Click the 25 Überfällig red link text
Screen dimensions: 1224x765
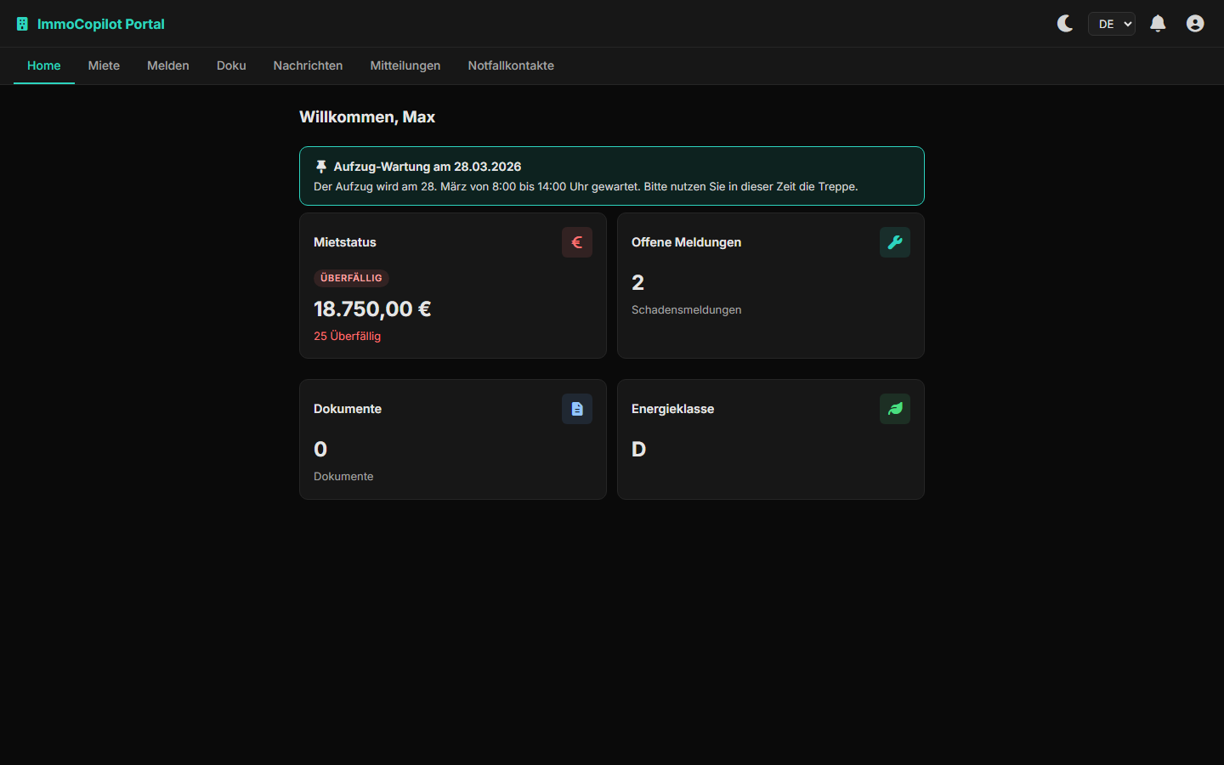tap(347, 336)
